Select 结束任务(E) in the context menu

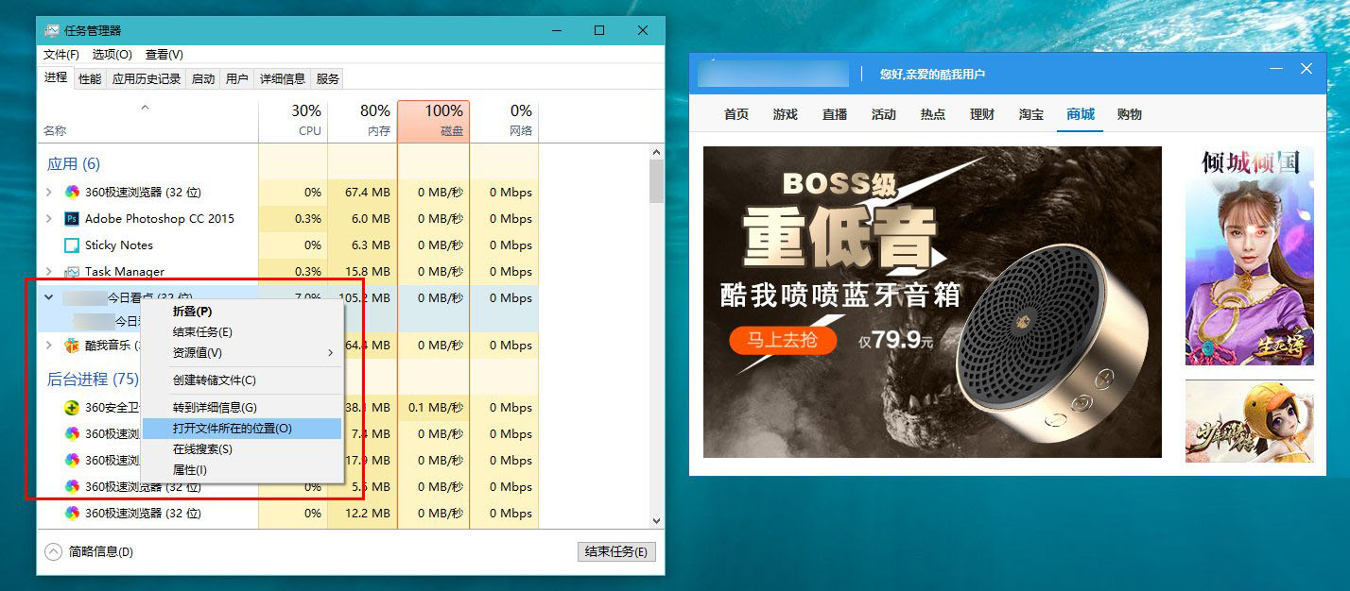202,332
